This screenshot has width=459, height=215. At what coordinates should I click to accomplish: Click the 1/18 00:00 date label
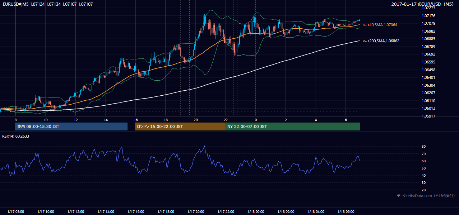(256, 212)
